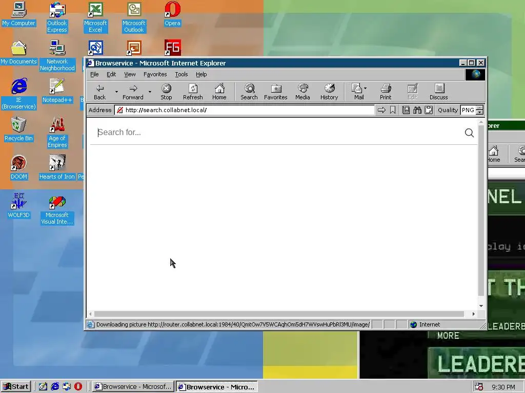Select the Outlook Express desktop icon
Viewport: 525px width, 393px height.
point(57,17)
